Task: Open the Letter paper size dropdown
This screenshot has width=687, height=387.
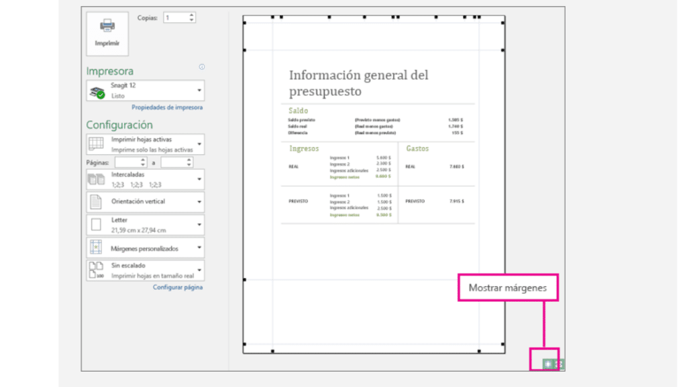Action: 146,225
